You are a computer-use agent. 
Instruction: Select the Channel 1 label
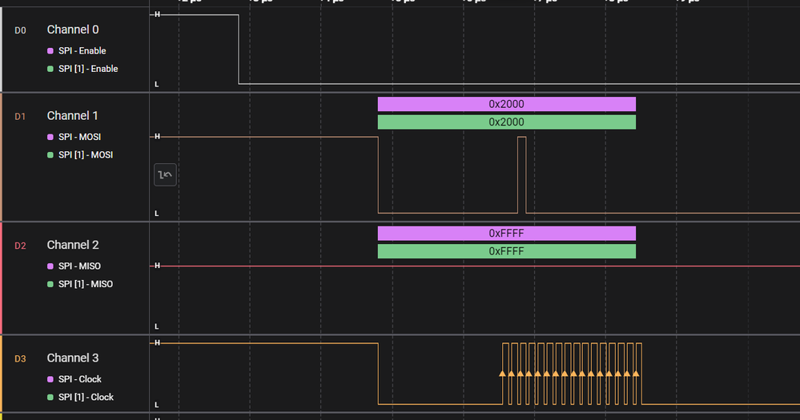coord(72,116)
